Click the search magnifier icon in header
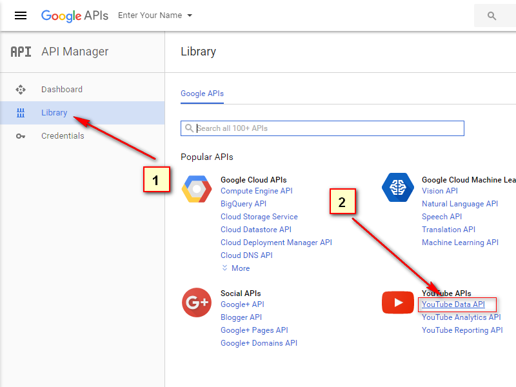This screenshot has width=516, height=387. tap(492, 16)
